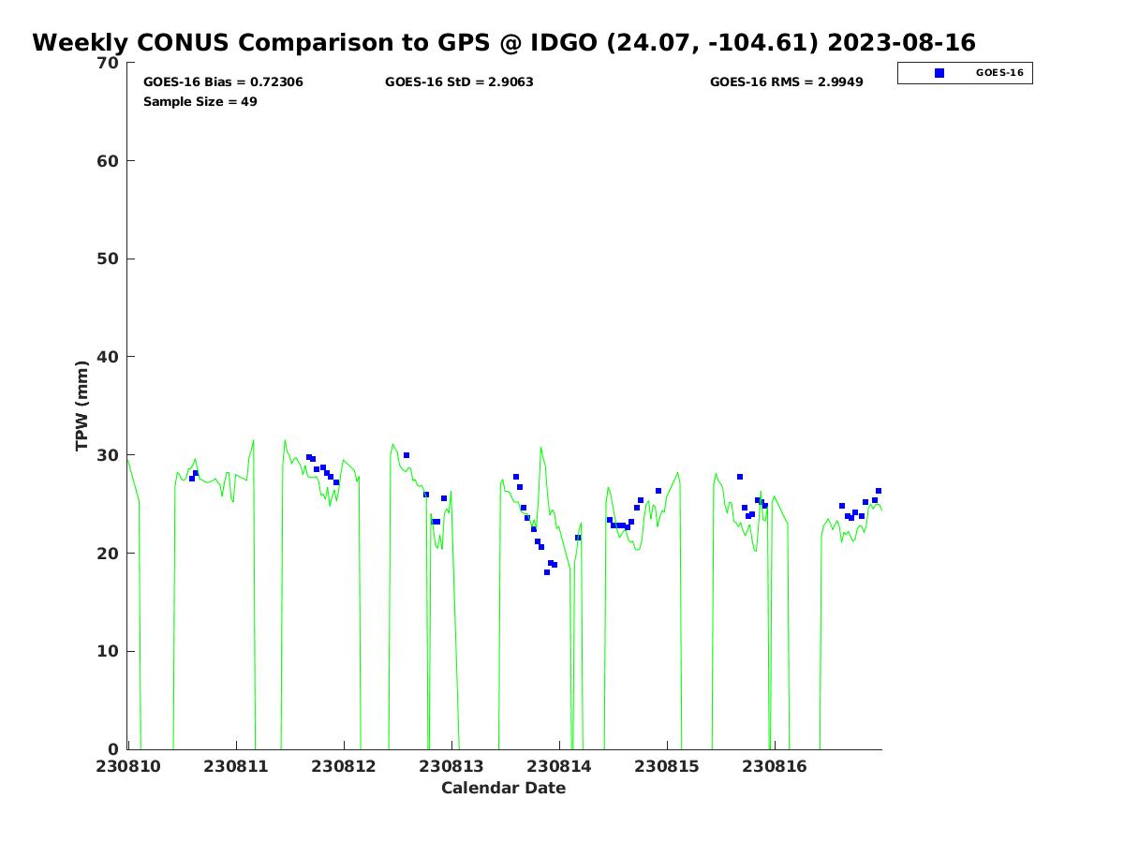
Task: Click the 60 y-axis tick label
Action: pos(109,161)
